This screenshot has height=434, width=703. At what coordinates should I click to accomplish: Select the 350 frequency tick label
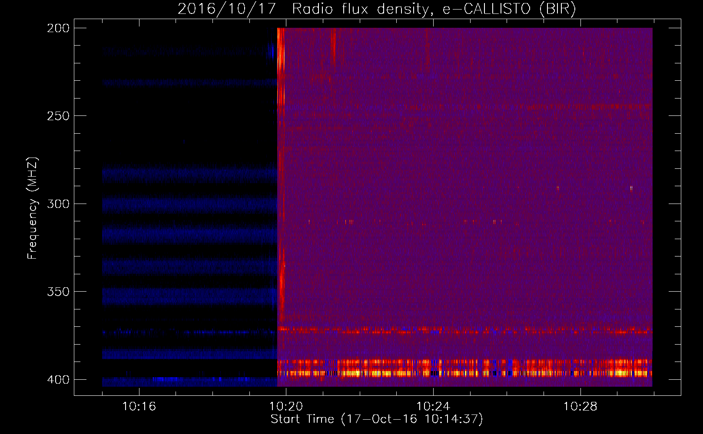pos(58,292)
